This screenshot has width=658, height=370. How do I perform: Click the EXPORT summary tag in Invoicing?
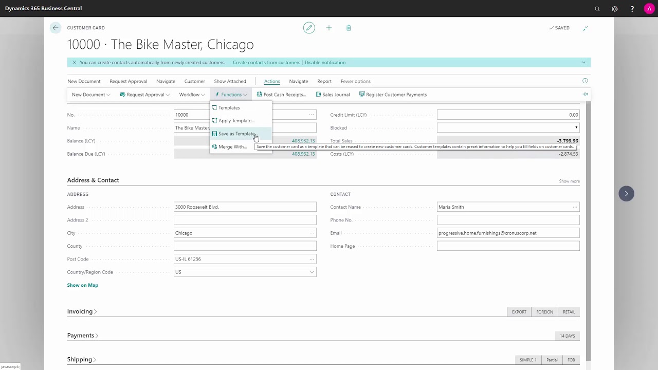pyautogui.click(x=519, y=312)
